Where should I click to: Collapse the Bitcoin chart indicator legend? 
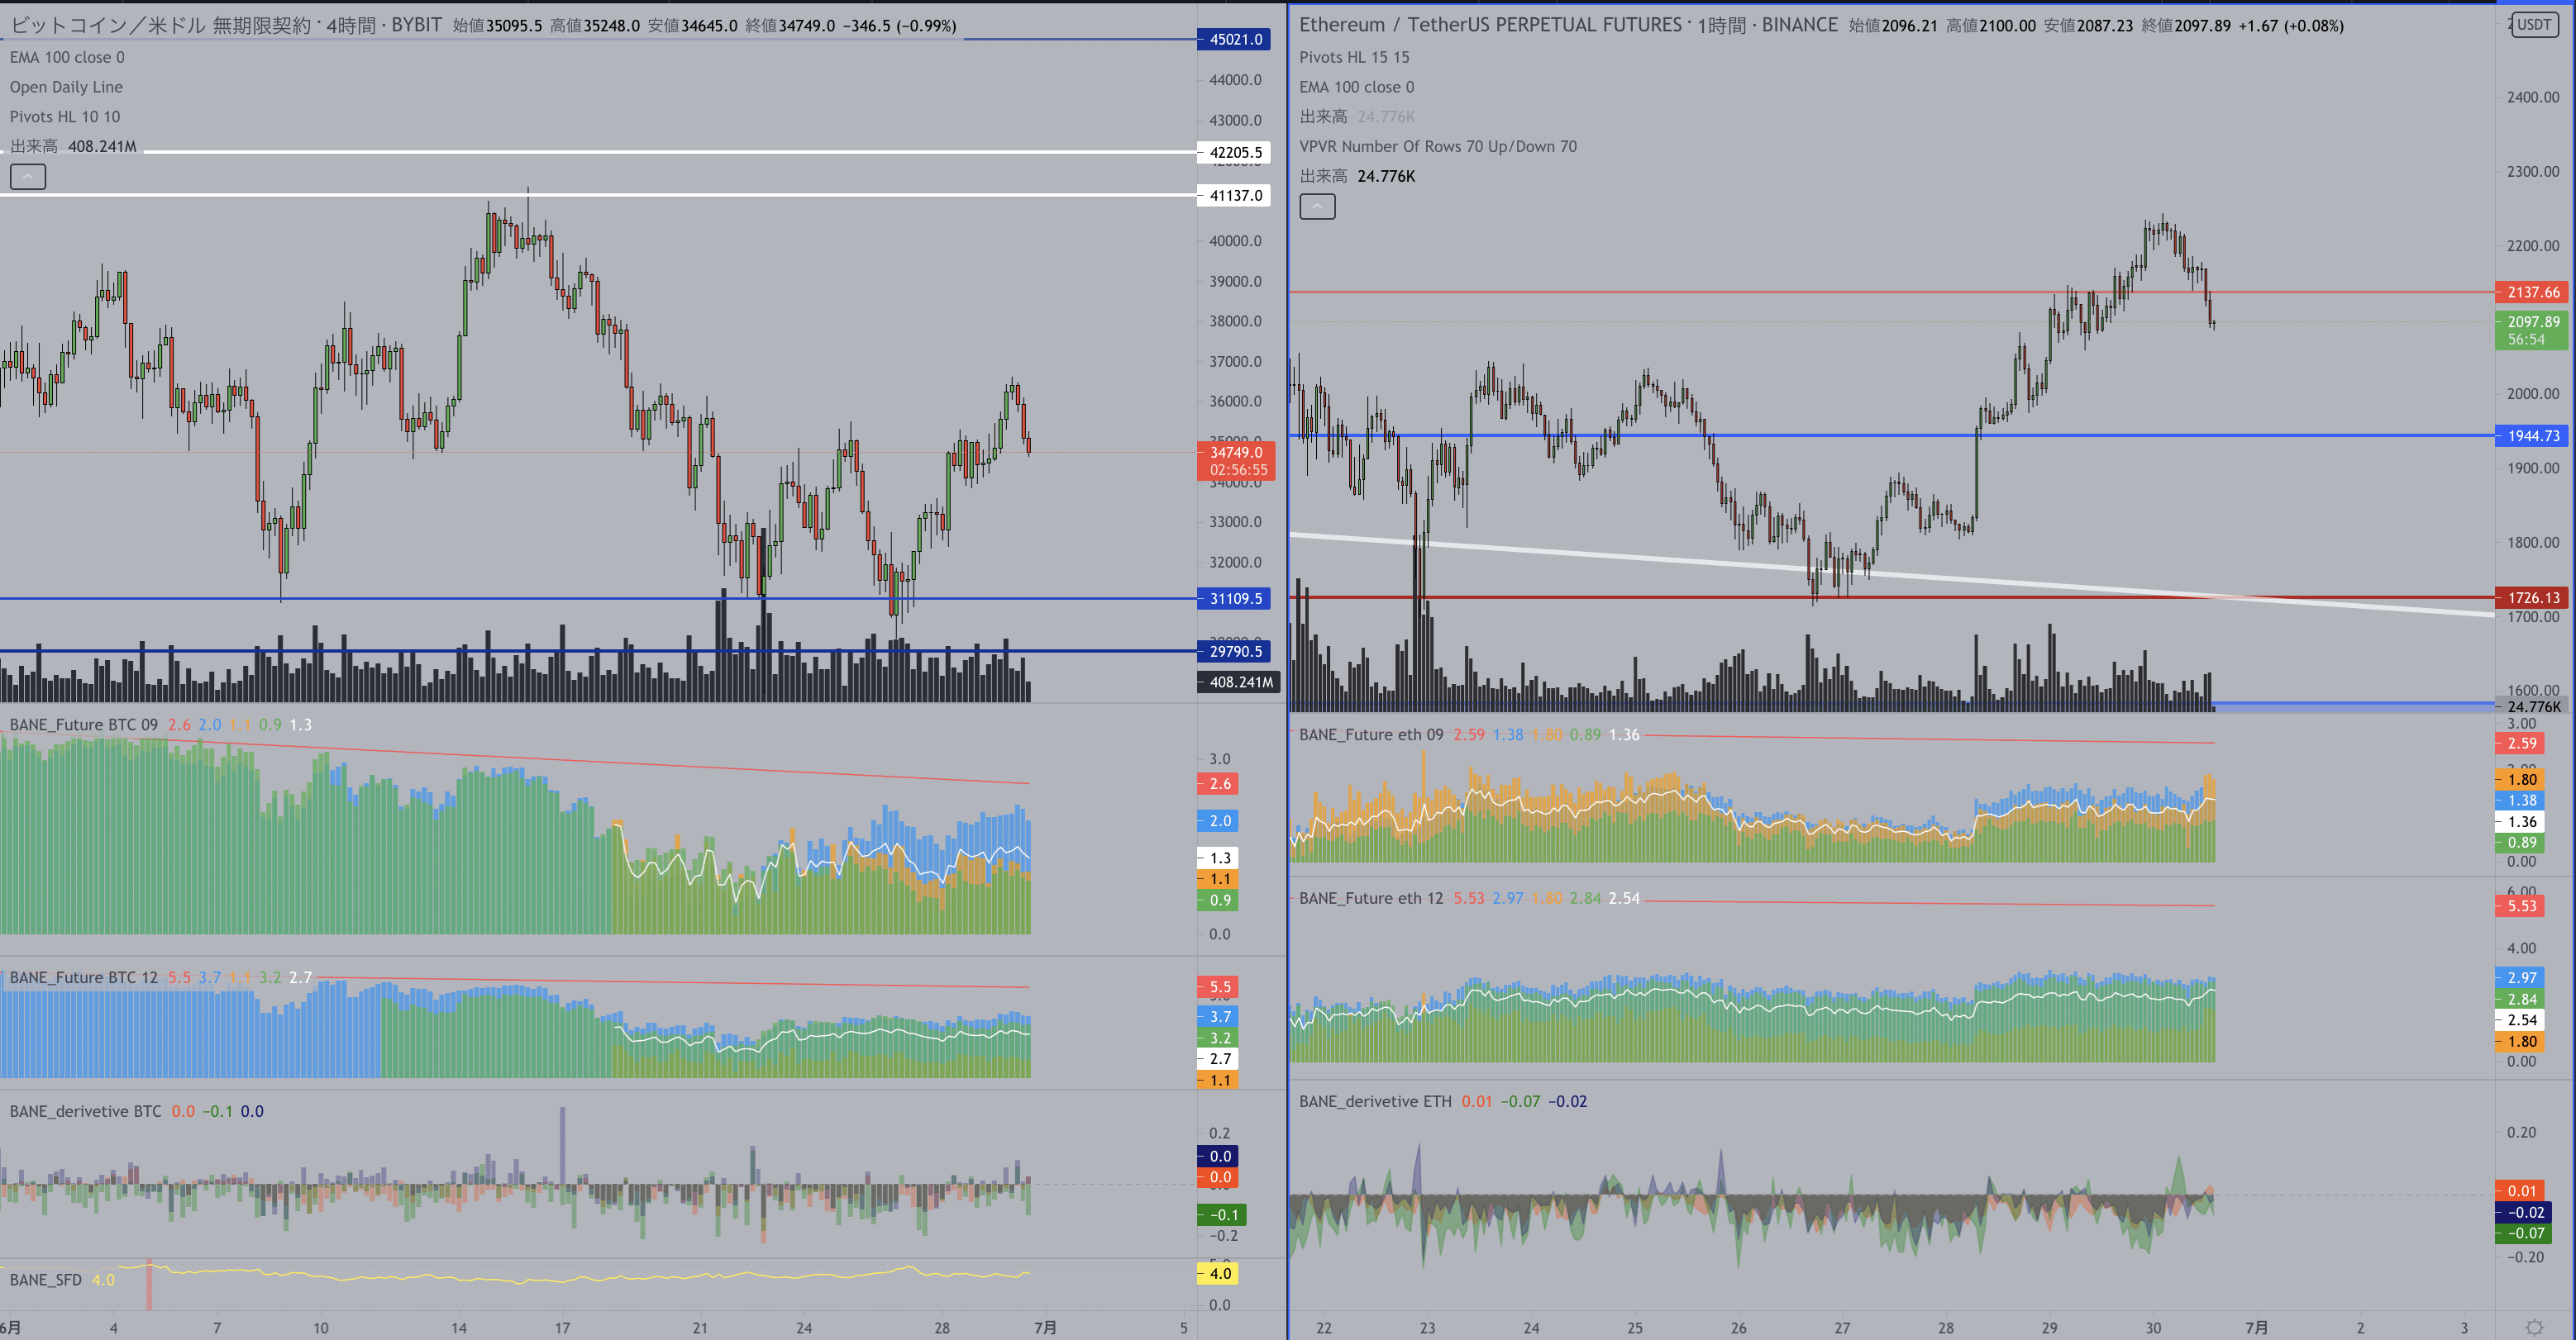coord(28,177)
